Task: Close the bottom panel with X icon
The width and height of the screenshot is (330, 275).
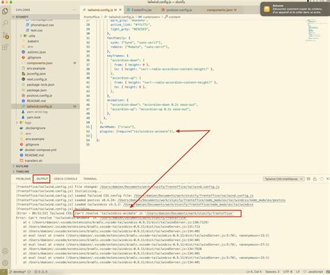Action: coord(328,179)
